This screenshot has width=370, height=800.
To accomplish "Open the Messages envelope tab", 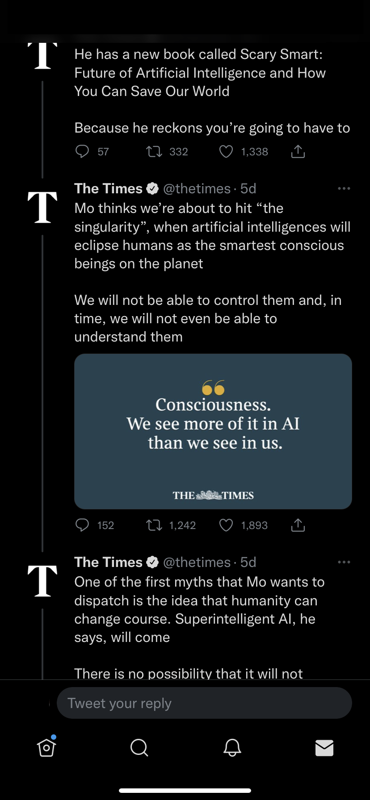I will pyautogui.click(x=324, y=747).
